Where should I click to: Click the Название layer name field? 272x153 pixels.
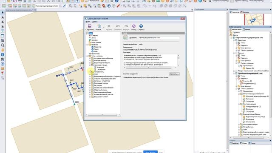click(x=159, y=38)
